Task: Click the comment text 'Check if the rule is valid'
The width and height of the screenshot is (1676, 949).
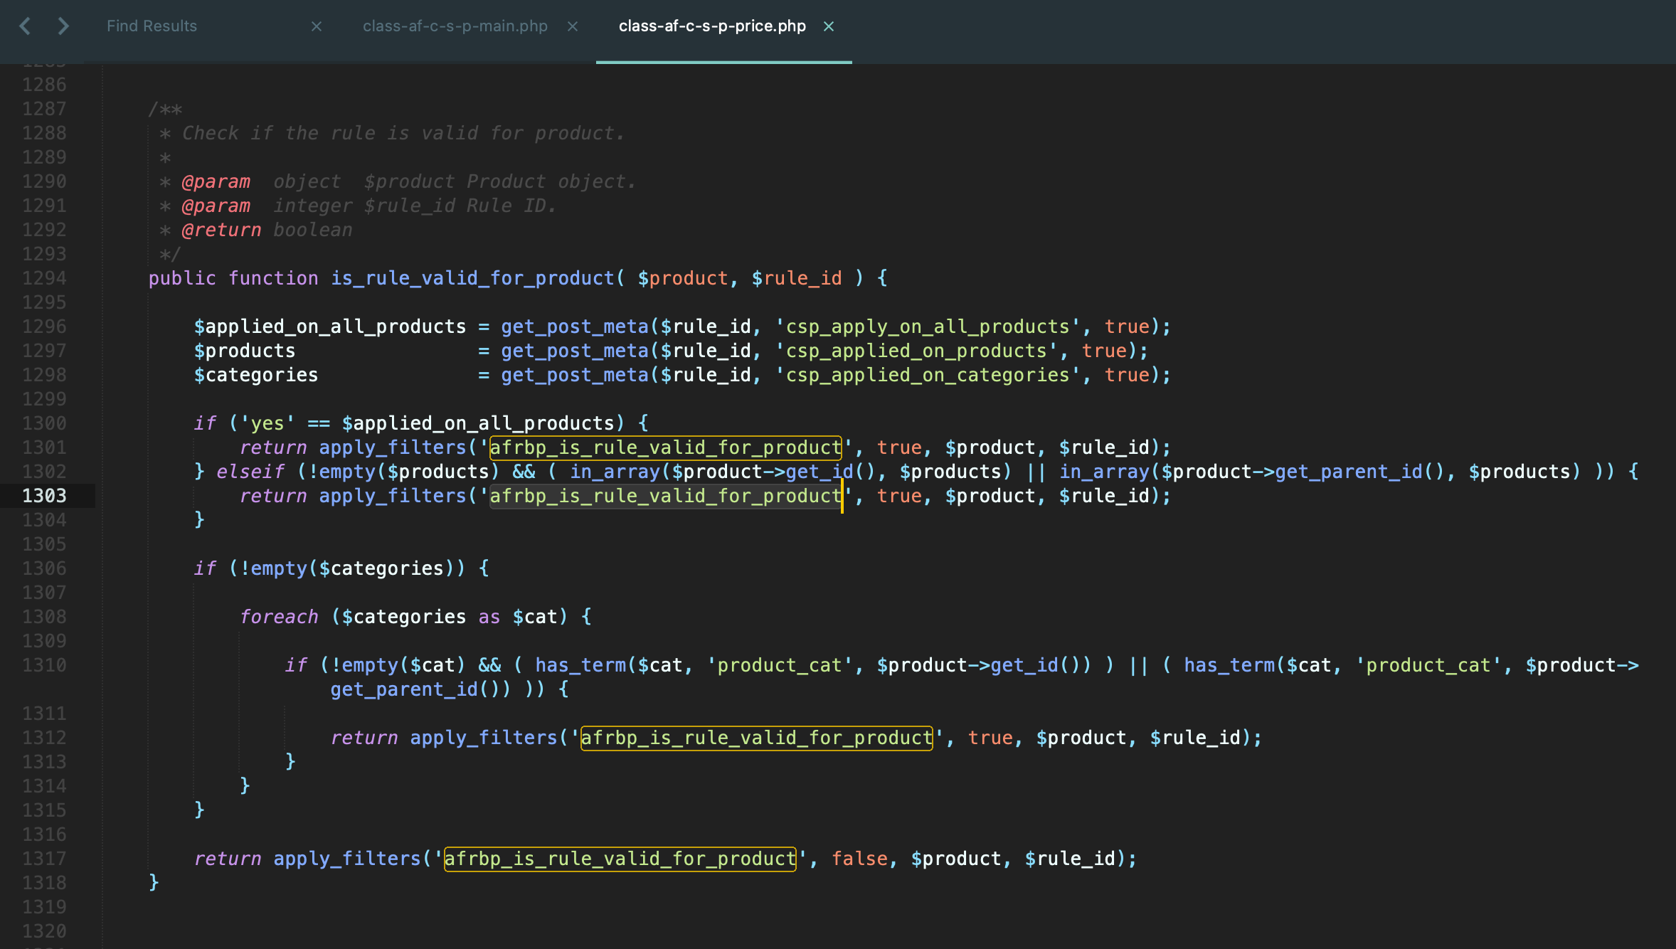Action: pyautogui.click(x=329, y=133)
